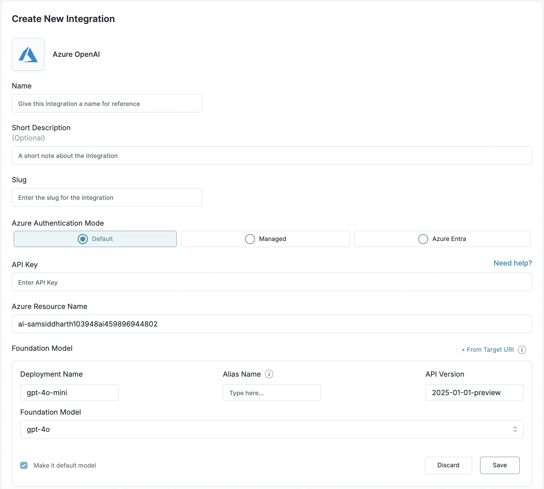Select the Managed authentication mode
544x489 pixels.
pos(250,239)
